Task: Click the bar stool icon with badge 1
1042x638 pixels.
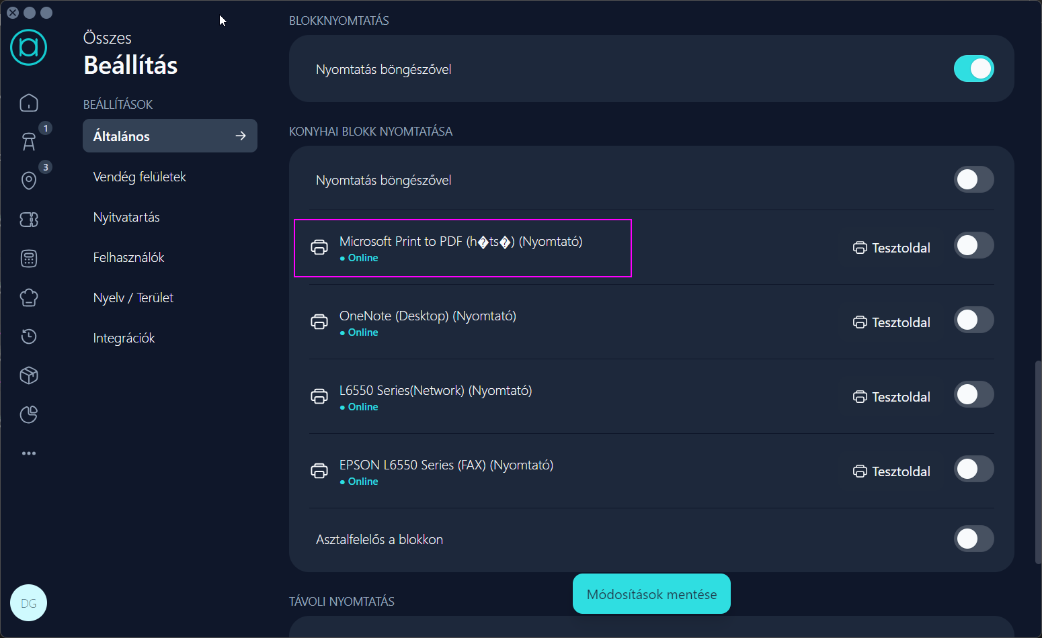Action: [29, 142]
